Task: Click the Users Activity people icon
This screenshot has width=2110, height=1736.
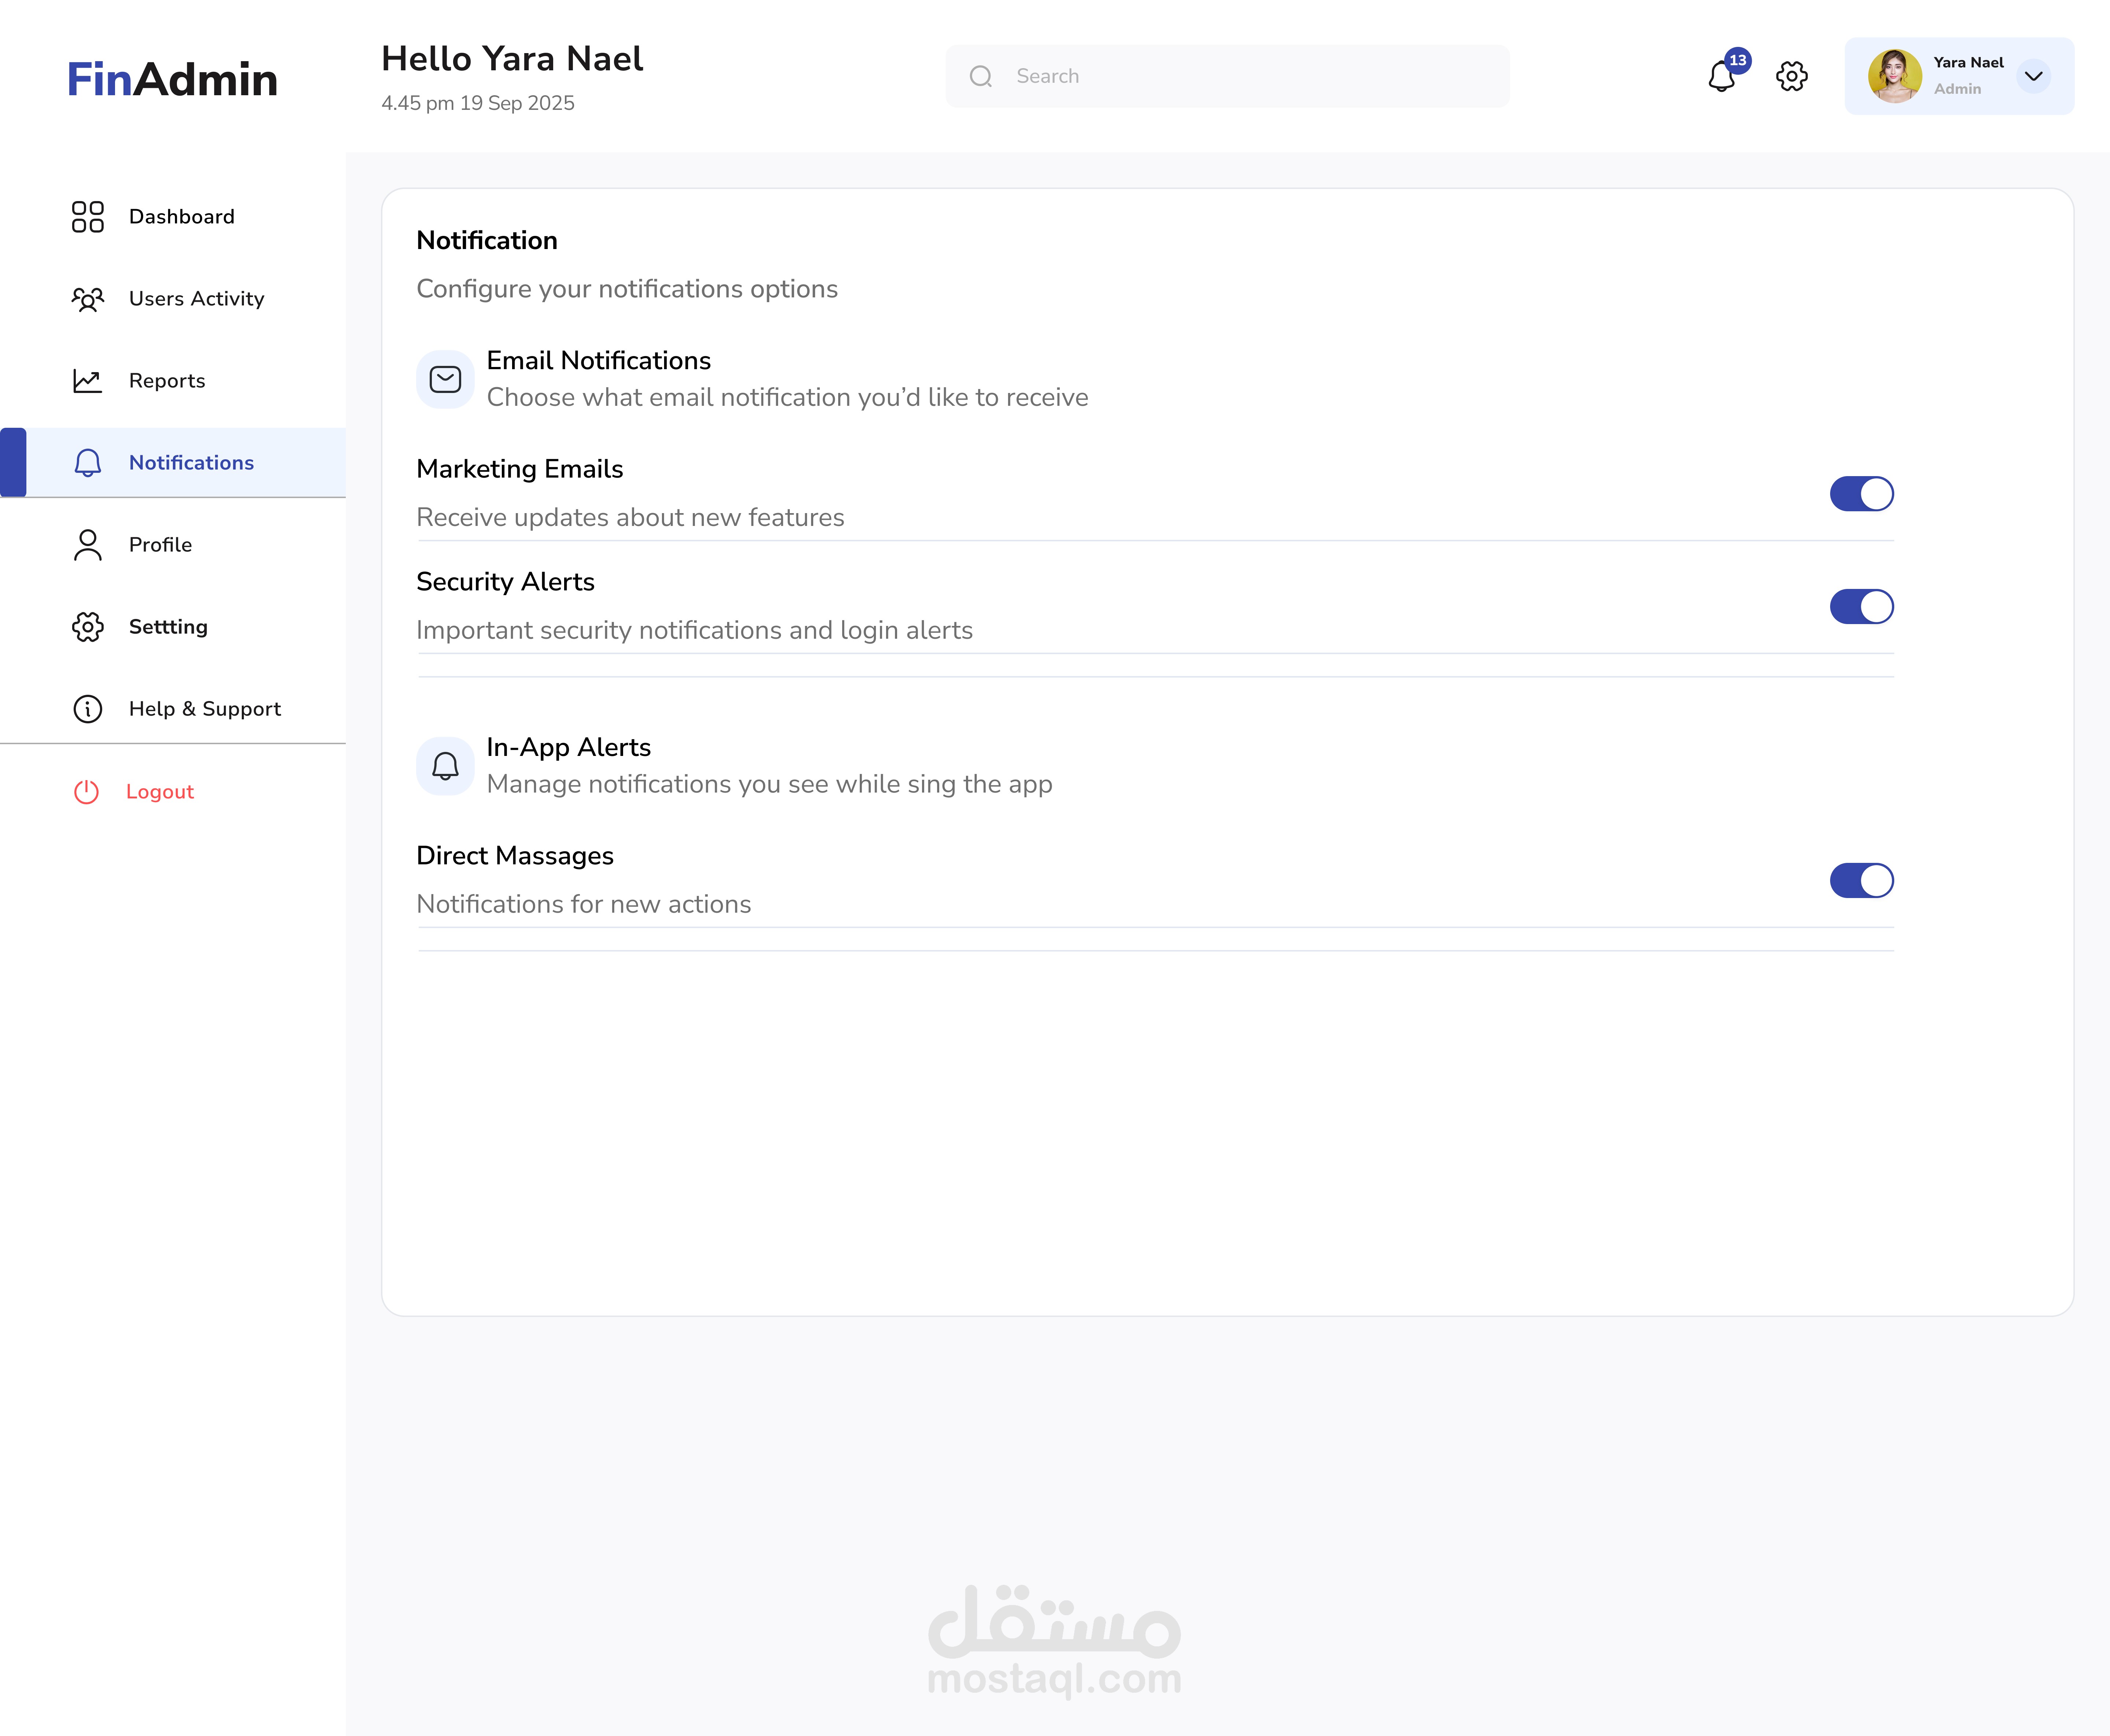Action: [88, 299]
